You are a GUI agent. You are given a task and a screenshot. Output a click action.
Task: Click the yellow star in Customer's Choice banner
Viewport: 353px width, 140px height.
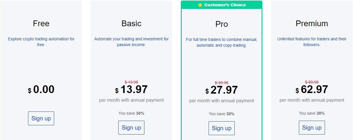pyautogui.click(x=200, y=5)
